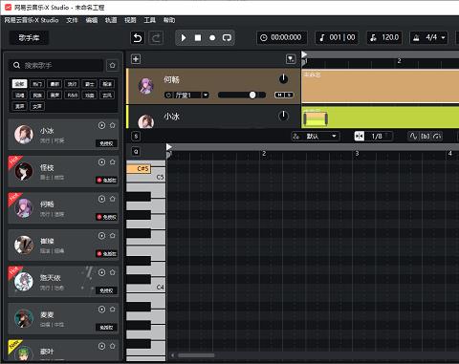Open the 4/4 time signature dropdown
This screenshot has height=364, width=459.
coord(443,38)
